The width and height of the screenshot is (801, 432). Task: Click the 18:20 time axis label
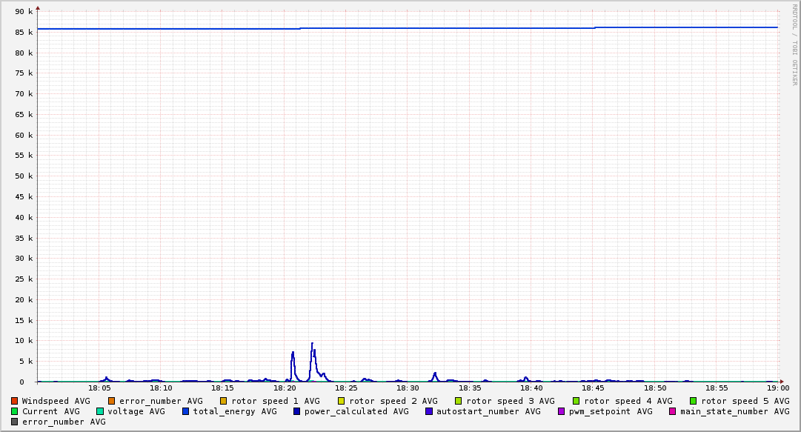pos(285,388)
